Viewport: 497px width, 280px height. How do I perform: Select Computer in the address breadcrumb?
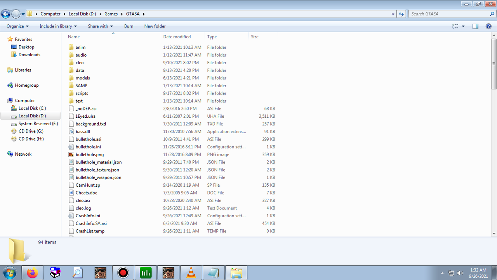tap(50, 14)
